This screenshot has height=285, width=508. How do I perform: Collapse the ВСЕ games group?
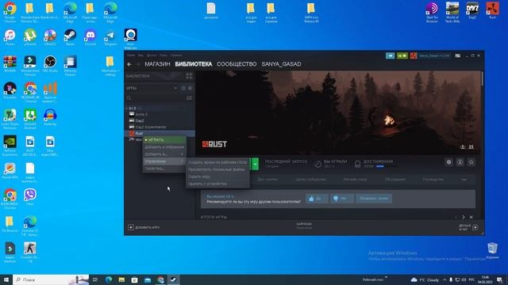(x=127, y=108)
